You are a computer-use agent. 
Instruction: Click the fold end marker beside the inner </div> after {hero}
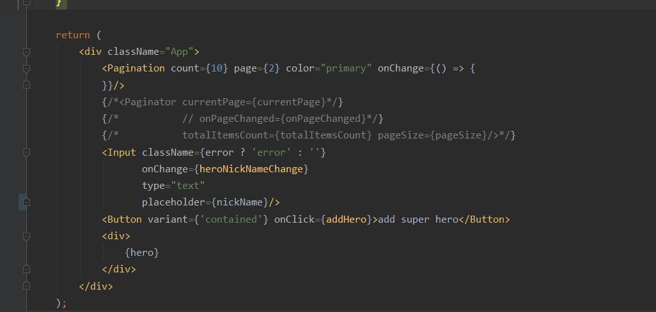tap(26, 269)
